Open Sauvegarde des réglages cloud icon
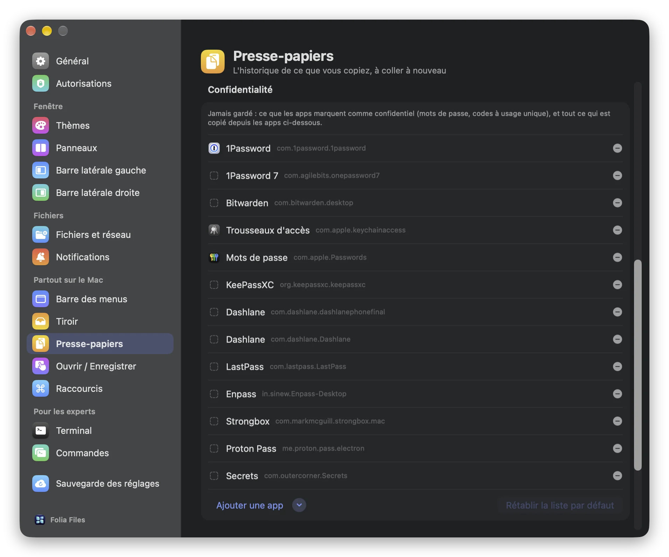The width and height of the screenshot is (669, 557). coord(41,484)
